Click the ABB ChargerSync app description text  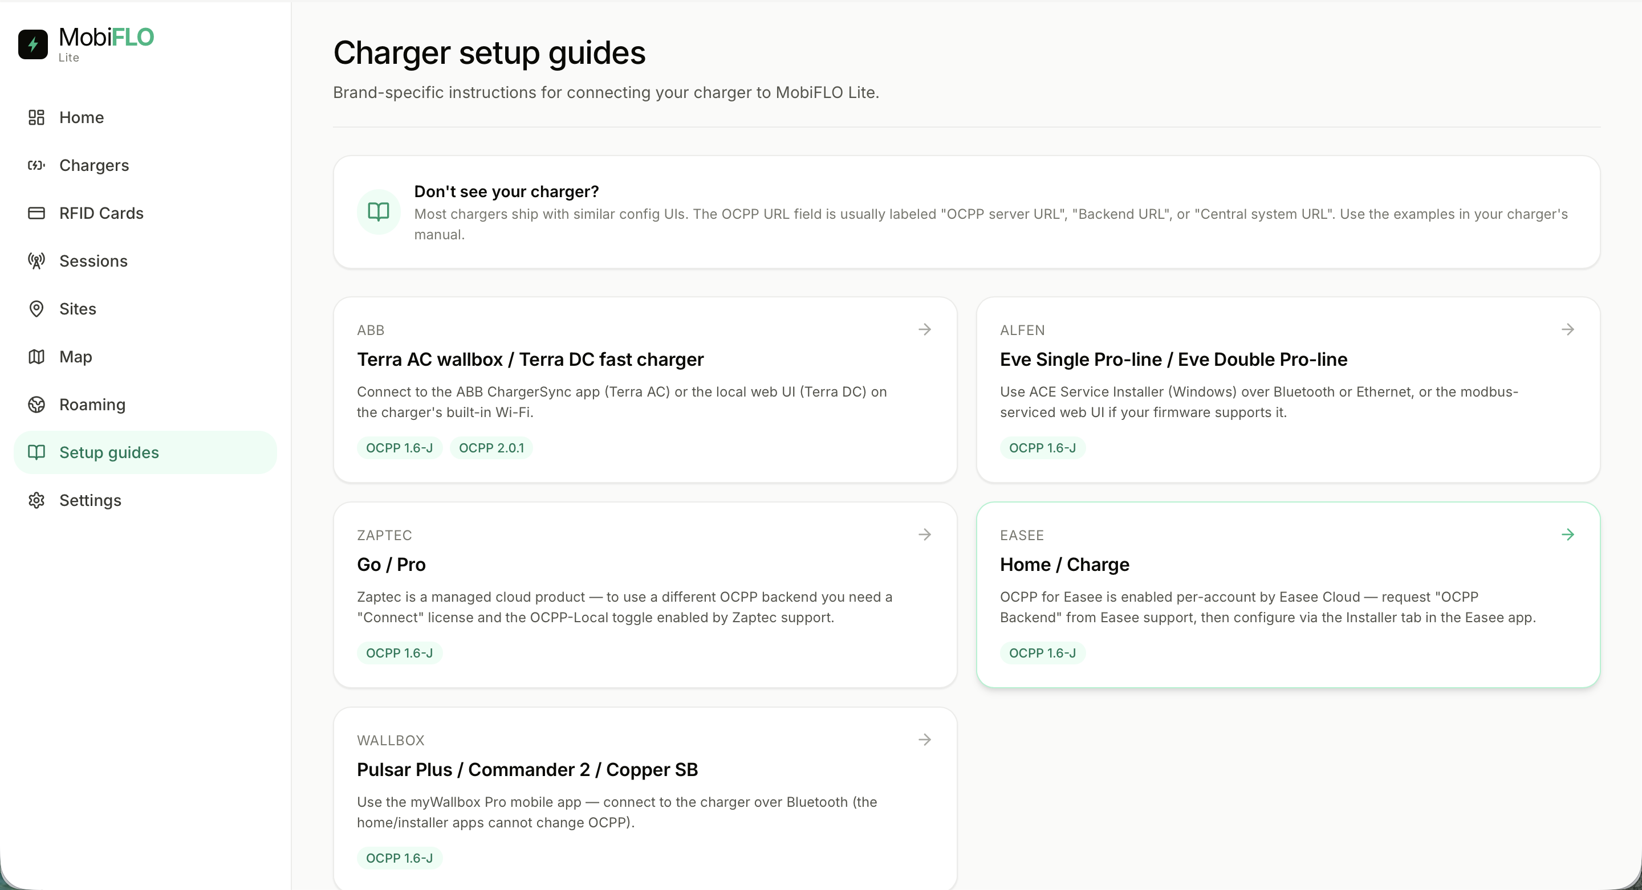pos(621,402)
